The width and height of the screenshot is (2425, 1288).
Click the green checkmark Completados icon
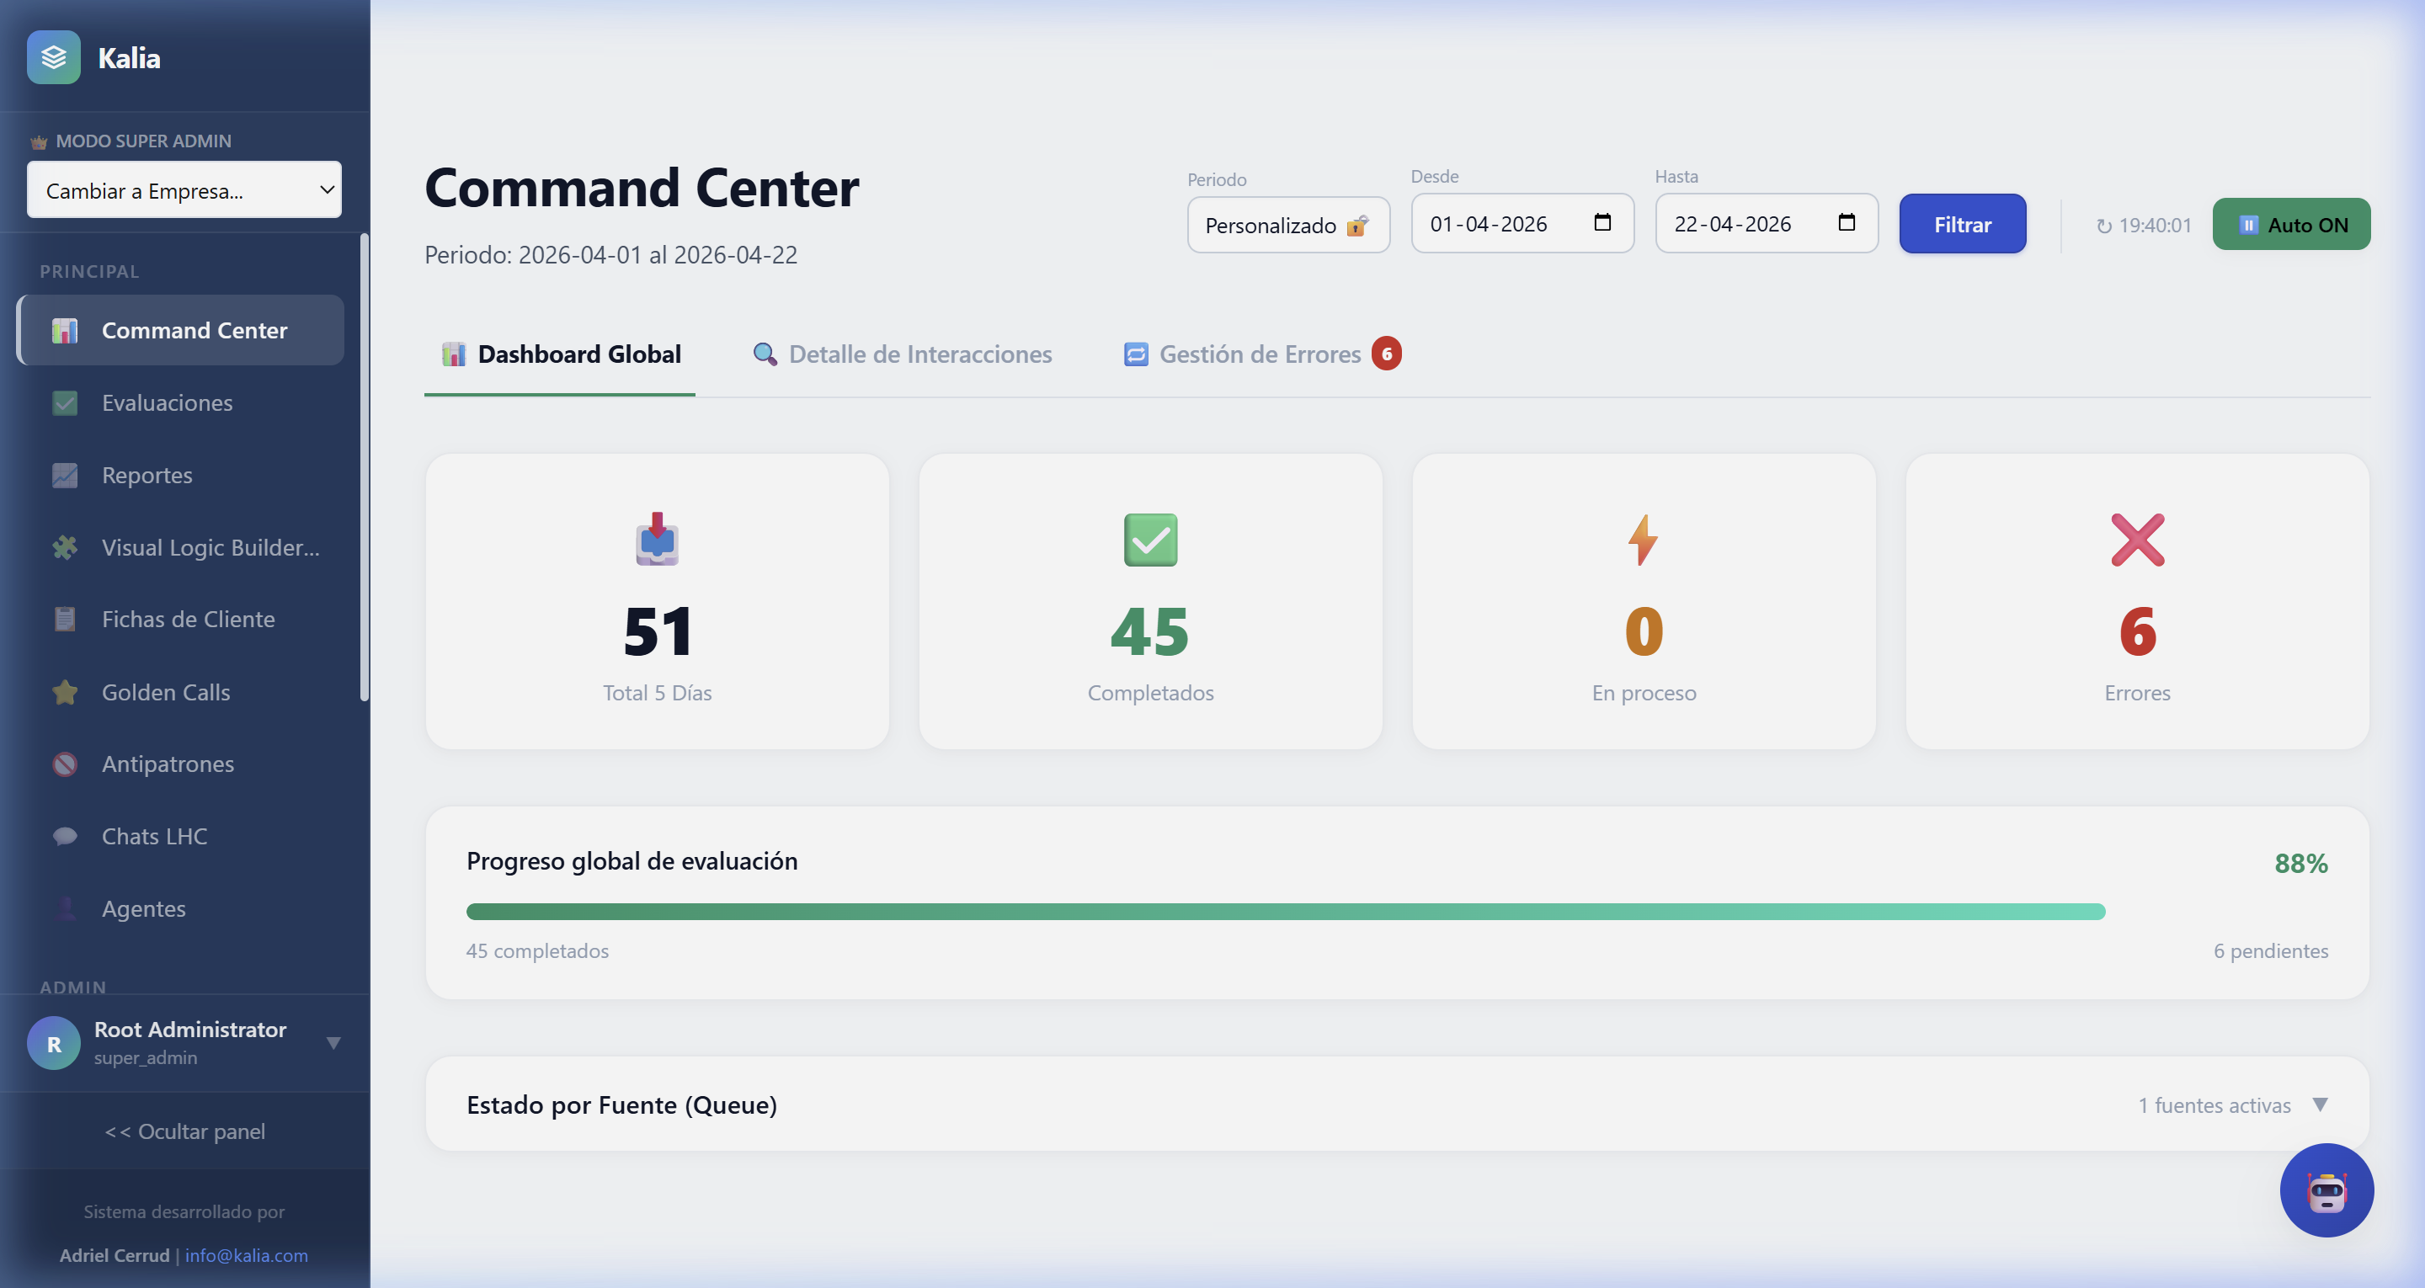coord(1149,540)
